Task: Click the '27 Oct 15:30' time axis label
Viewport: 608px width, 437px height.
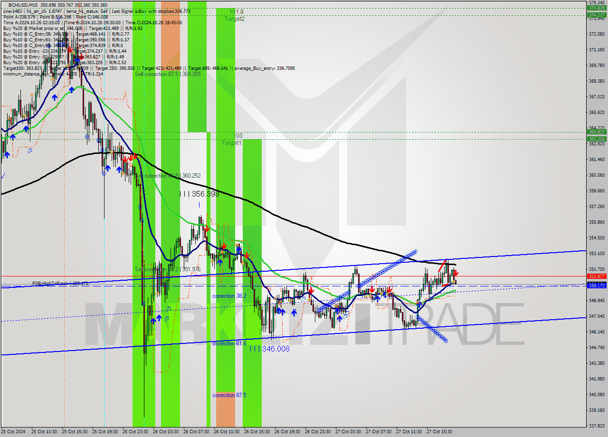Action: pos(439,432)
